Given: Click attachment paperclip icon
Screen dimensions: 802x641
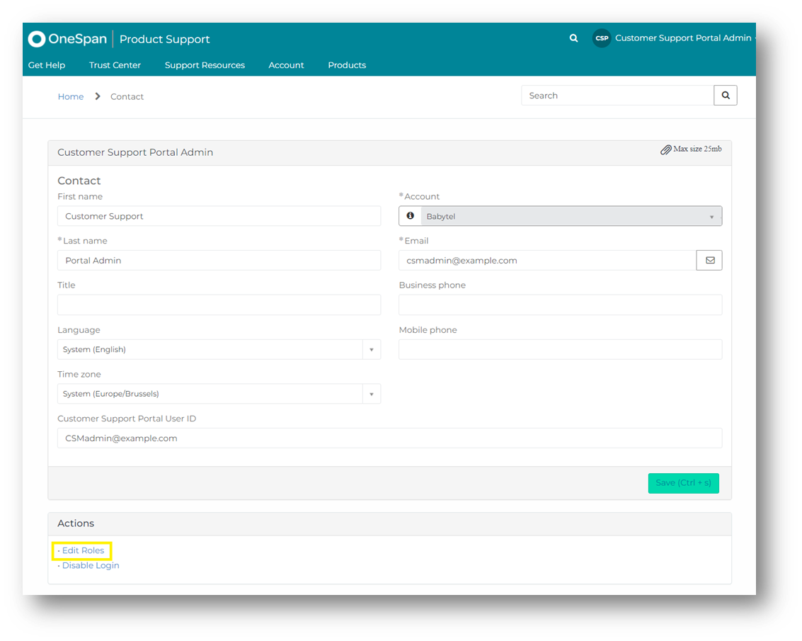Looking at the screenshot, I should click(665, 149).
